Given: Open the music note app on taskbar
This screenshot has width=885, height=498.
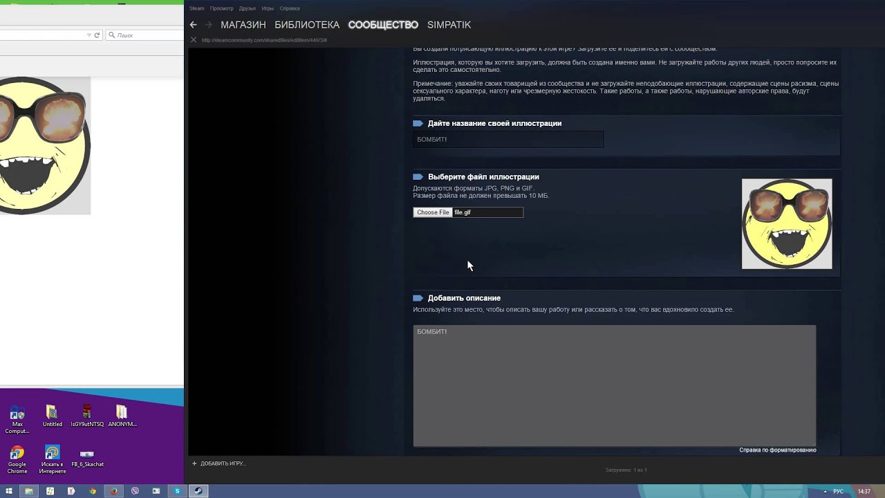Looking at the screenshot, I should (50, 491).
